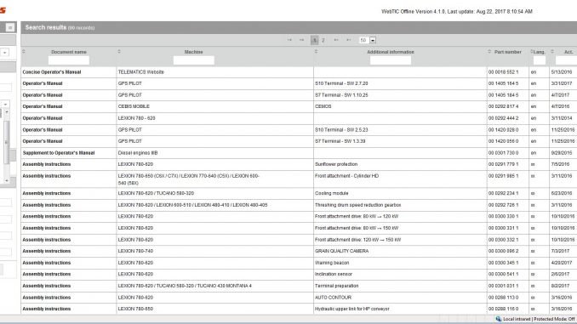The width and height of the screenshot is (577, 324).
Task: Open Operator's Manual for S7 Terminal SW 1.10.25
Action: [43, 95]
